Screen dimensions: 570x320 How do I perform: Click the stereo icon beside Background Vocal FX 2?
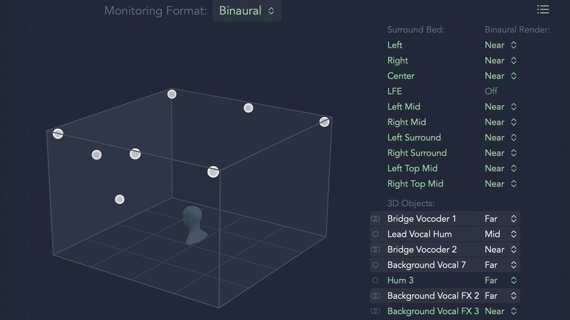[375, 296]
